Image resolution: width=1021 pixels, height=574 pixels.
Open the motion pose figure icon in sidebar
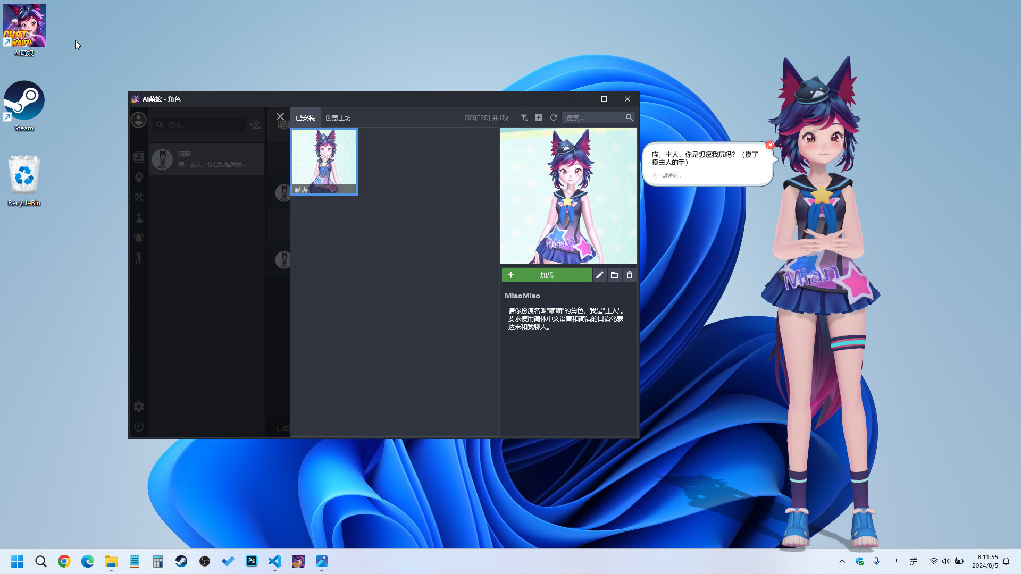tap(138, 258)
